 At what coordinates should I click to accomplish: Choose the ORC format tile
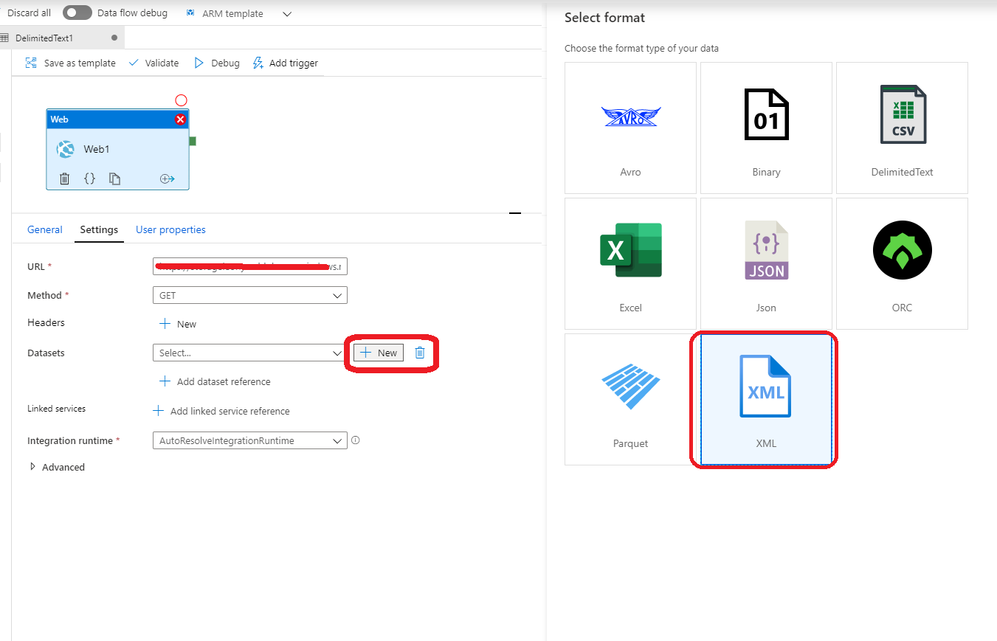click(x=902, y=263)
